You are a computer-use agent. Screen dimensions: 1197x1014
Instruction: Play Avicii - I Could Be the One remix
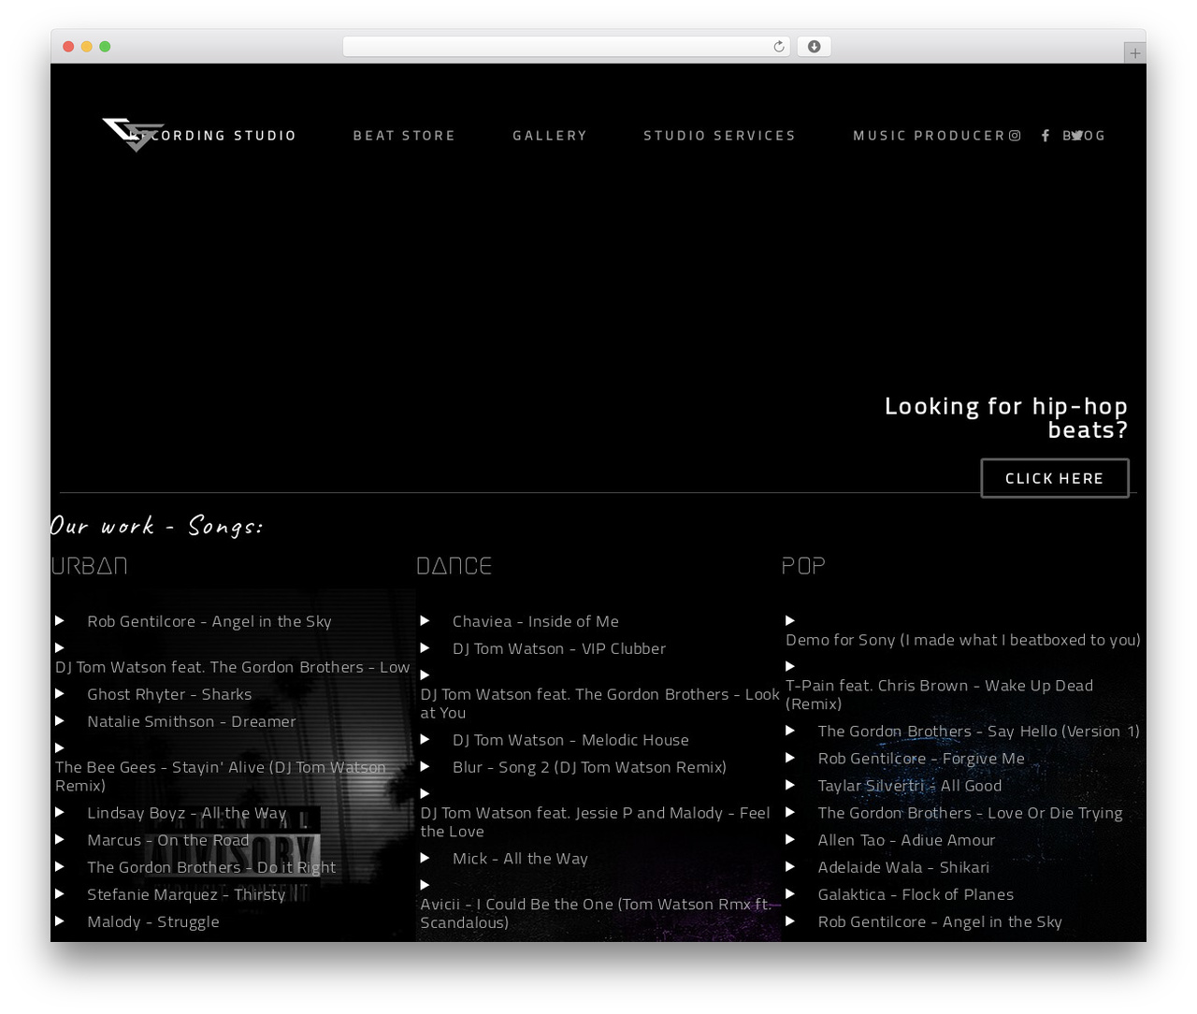coord(425,885)
